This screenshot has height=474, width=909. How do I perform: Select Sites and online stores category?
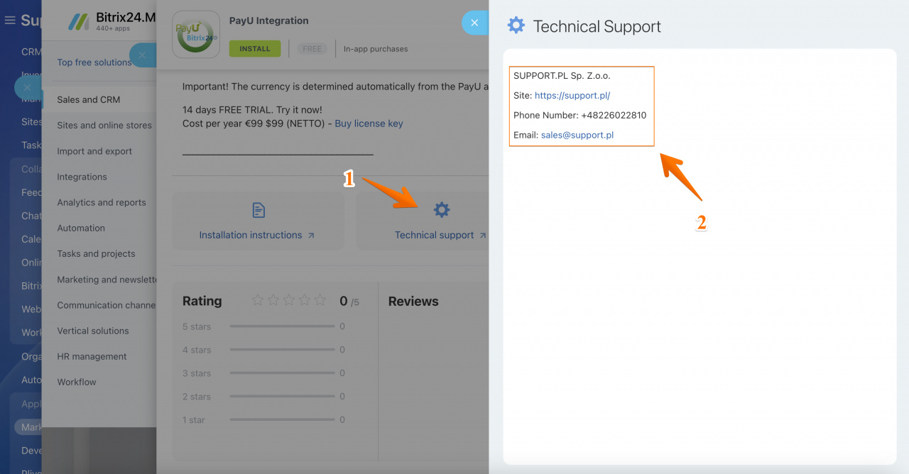tap(104, 126)
